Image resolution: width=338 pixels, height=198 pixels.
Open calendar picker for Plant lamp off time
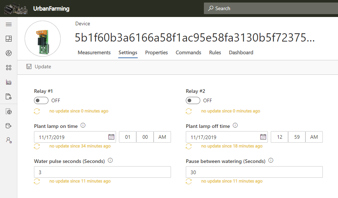263,137
